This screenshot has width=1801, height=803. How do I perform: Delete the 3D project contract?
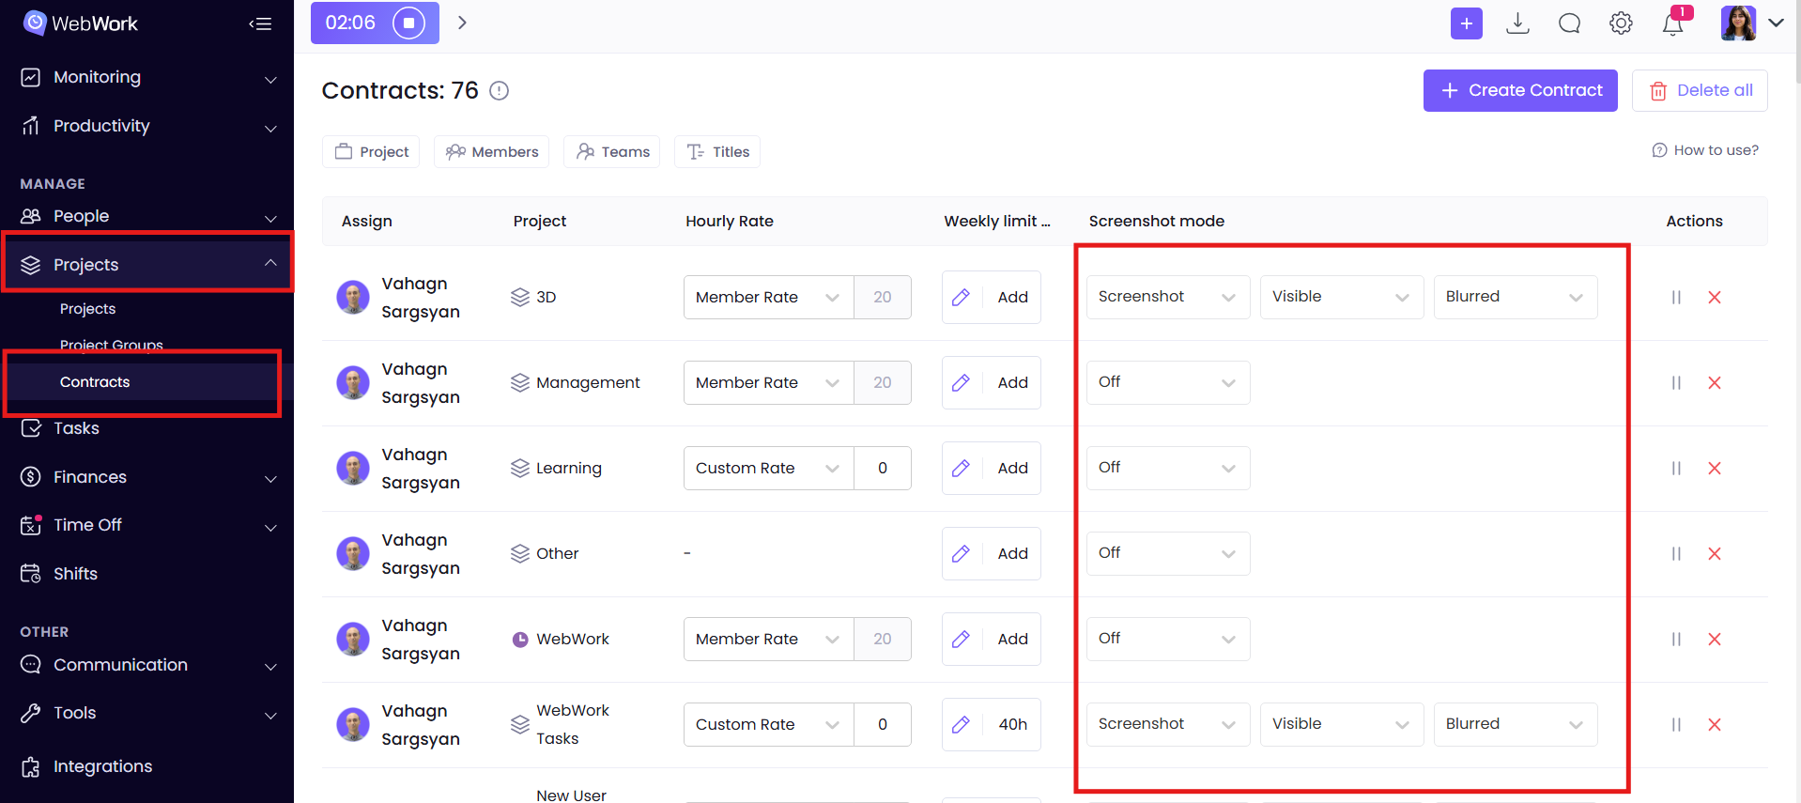click(1714, 298)
